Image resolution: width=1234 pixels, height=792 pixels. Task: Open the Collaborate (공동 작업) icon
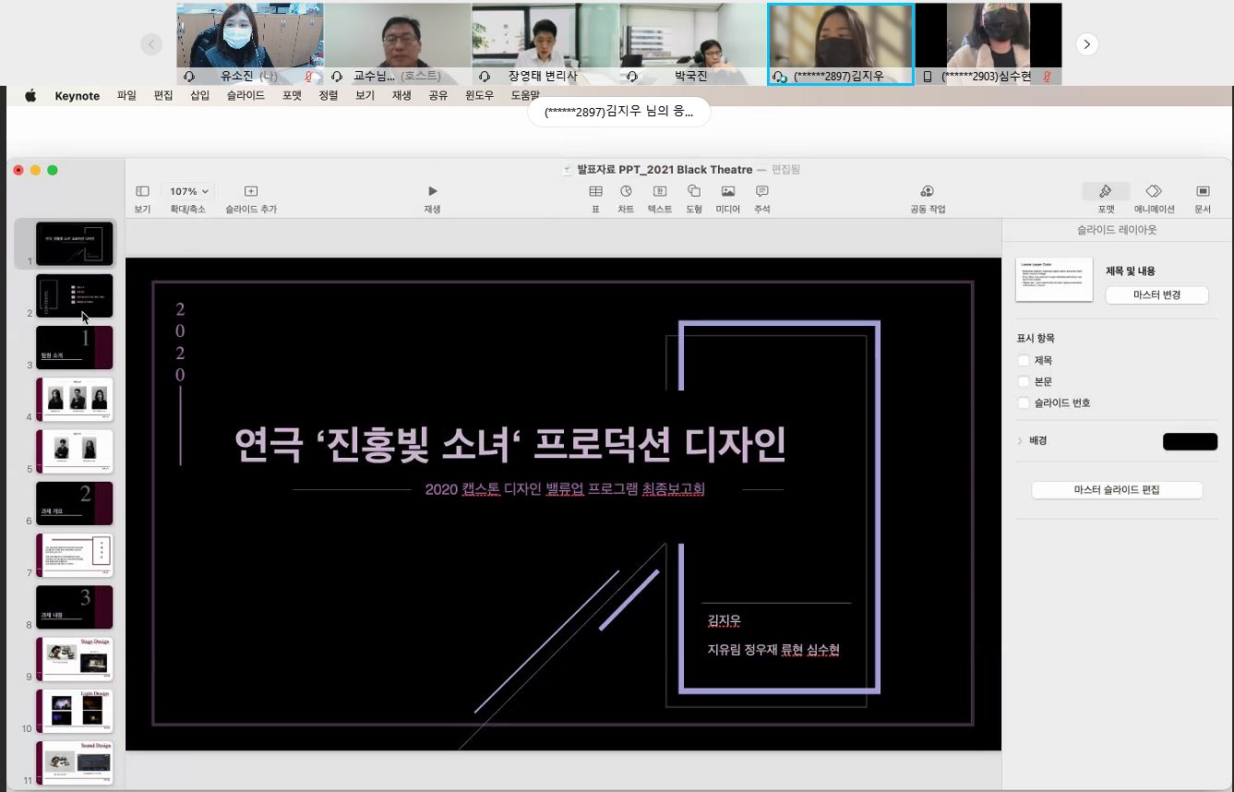tap(927, 192)
